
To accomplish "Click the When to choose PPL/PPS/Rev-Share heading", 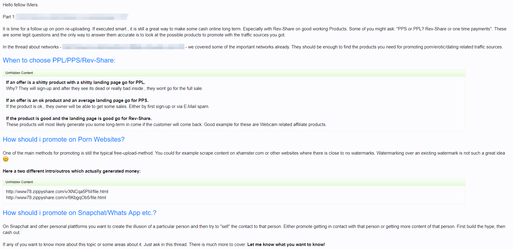I will (59, 60).
